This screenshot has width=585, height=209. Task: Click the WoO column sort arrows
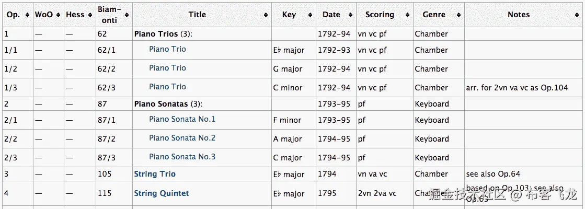(x=58, y=15)
